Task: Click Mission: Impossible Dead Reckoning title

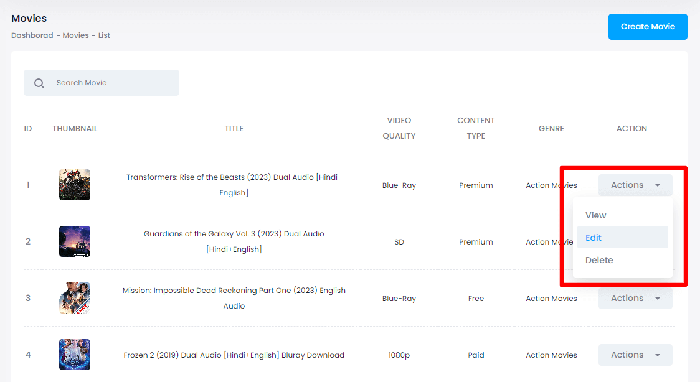Action: coord(234,298)
